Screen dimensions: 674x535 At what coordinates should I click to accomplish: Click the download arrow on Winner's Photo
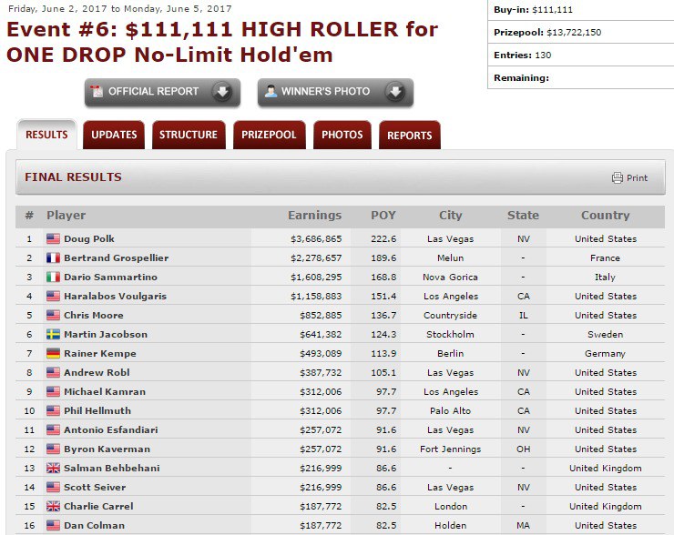pyautogui.click(x=393, y=92)
